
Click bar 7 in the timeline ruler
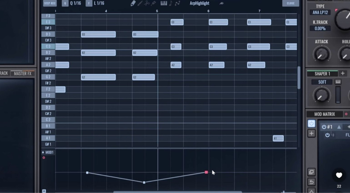click(259, 11)
